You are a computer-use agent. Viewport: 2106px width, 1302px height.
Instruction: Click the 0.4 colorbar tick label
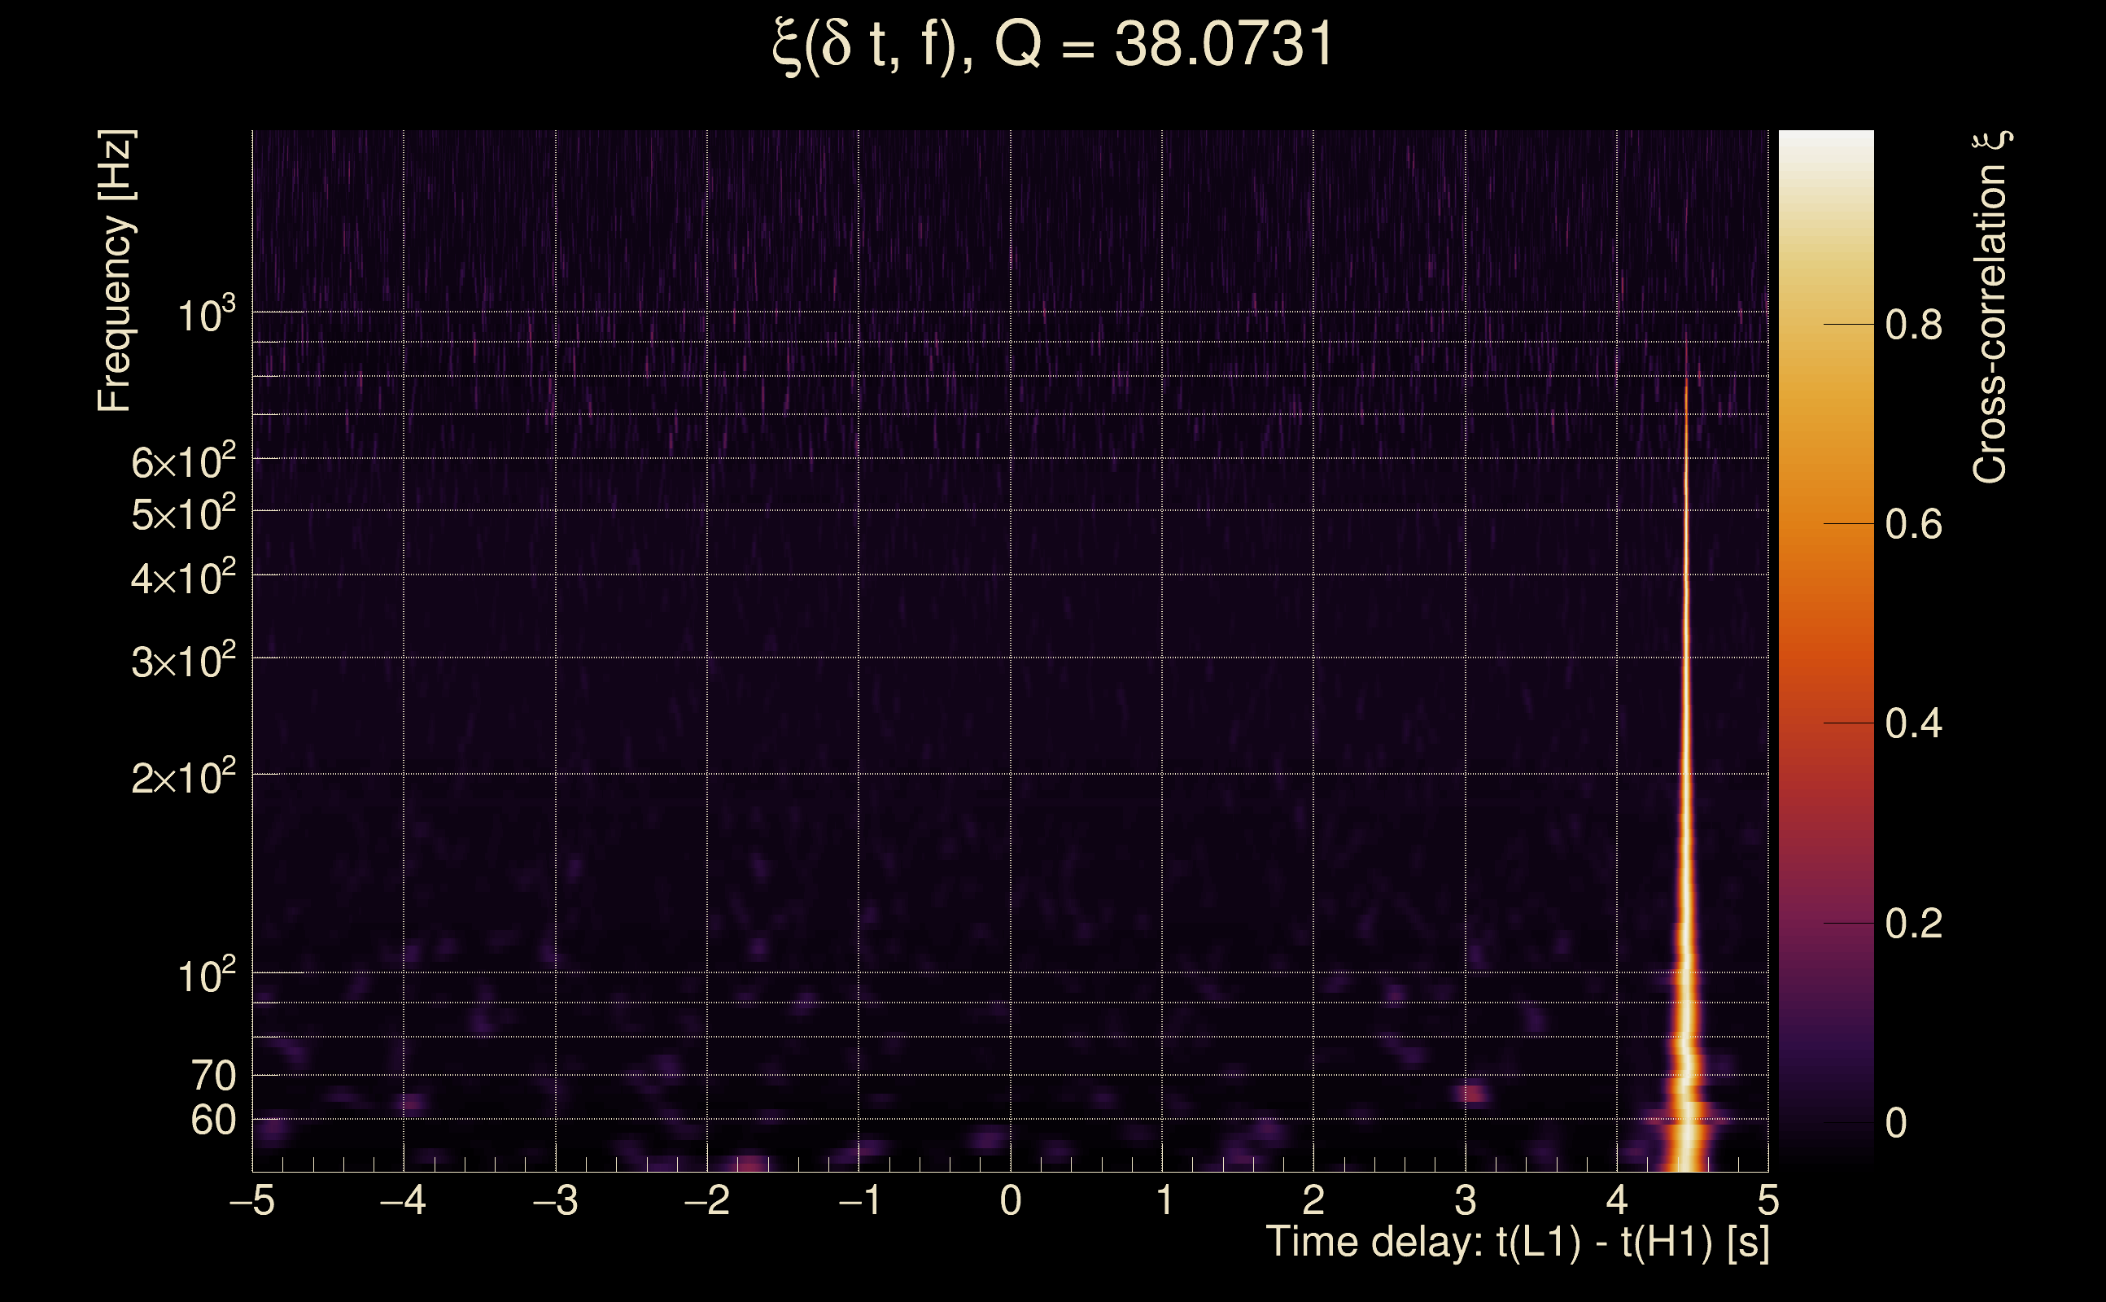pyautogui.click(x=1913, y=723)
